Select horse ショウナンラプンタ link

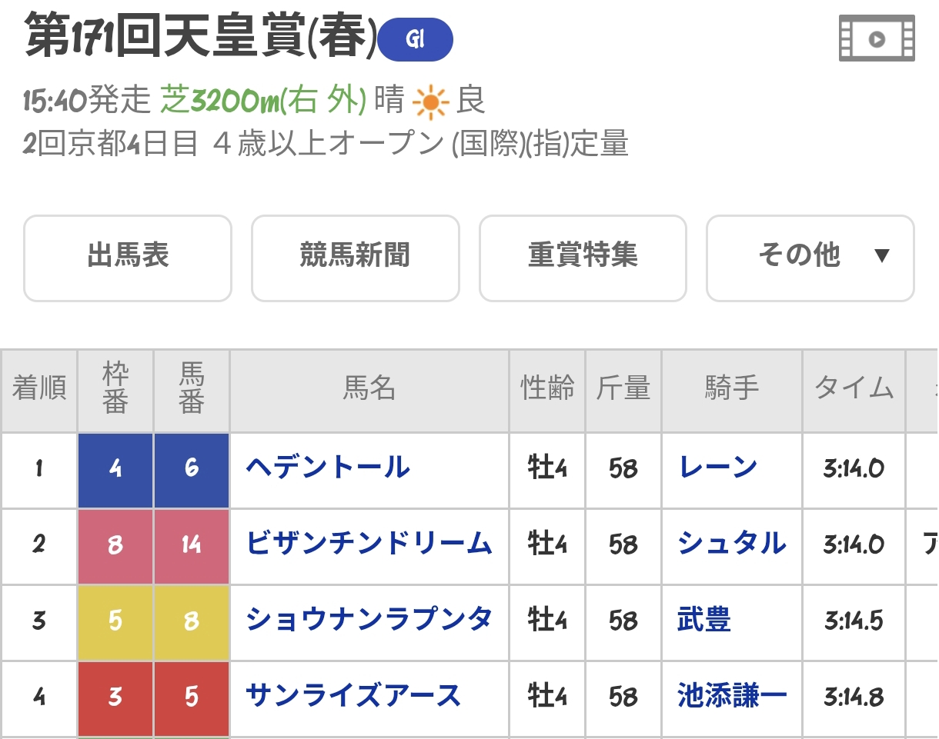click(369, 620)
